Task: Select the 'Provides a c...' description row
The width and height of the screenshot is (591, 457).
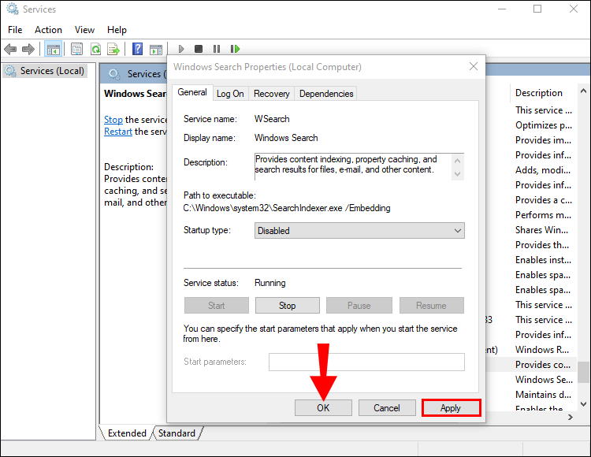Action: coord(543,200)
